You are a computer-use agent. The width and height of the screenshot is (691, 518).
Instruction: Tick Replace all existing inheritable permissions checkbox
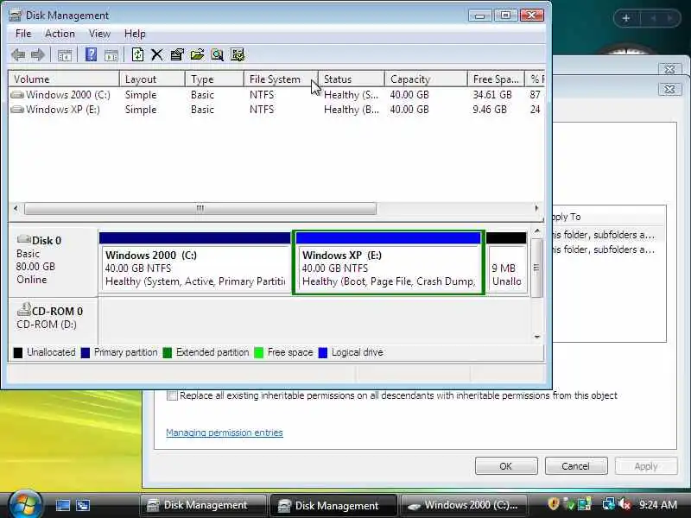172,395
